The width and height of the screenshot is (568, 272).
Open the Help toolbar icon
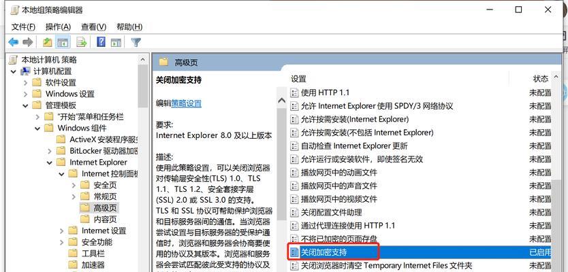tap(101, 42)
